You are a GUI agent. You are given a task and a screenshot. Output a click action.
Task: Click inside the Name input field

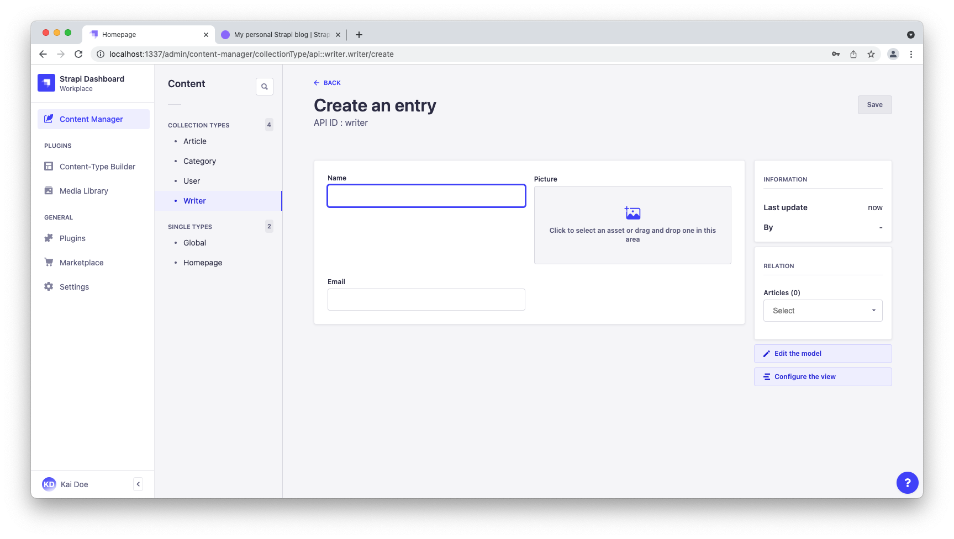pos(425,196)
